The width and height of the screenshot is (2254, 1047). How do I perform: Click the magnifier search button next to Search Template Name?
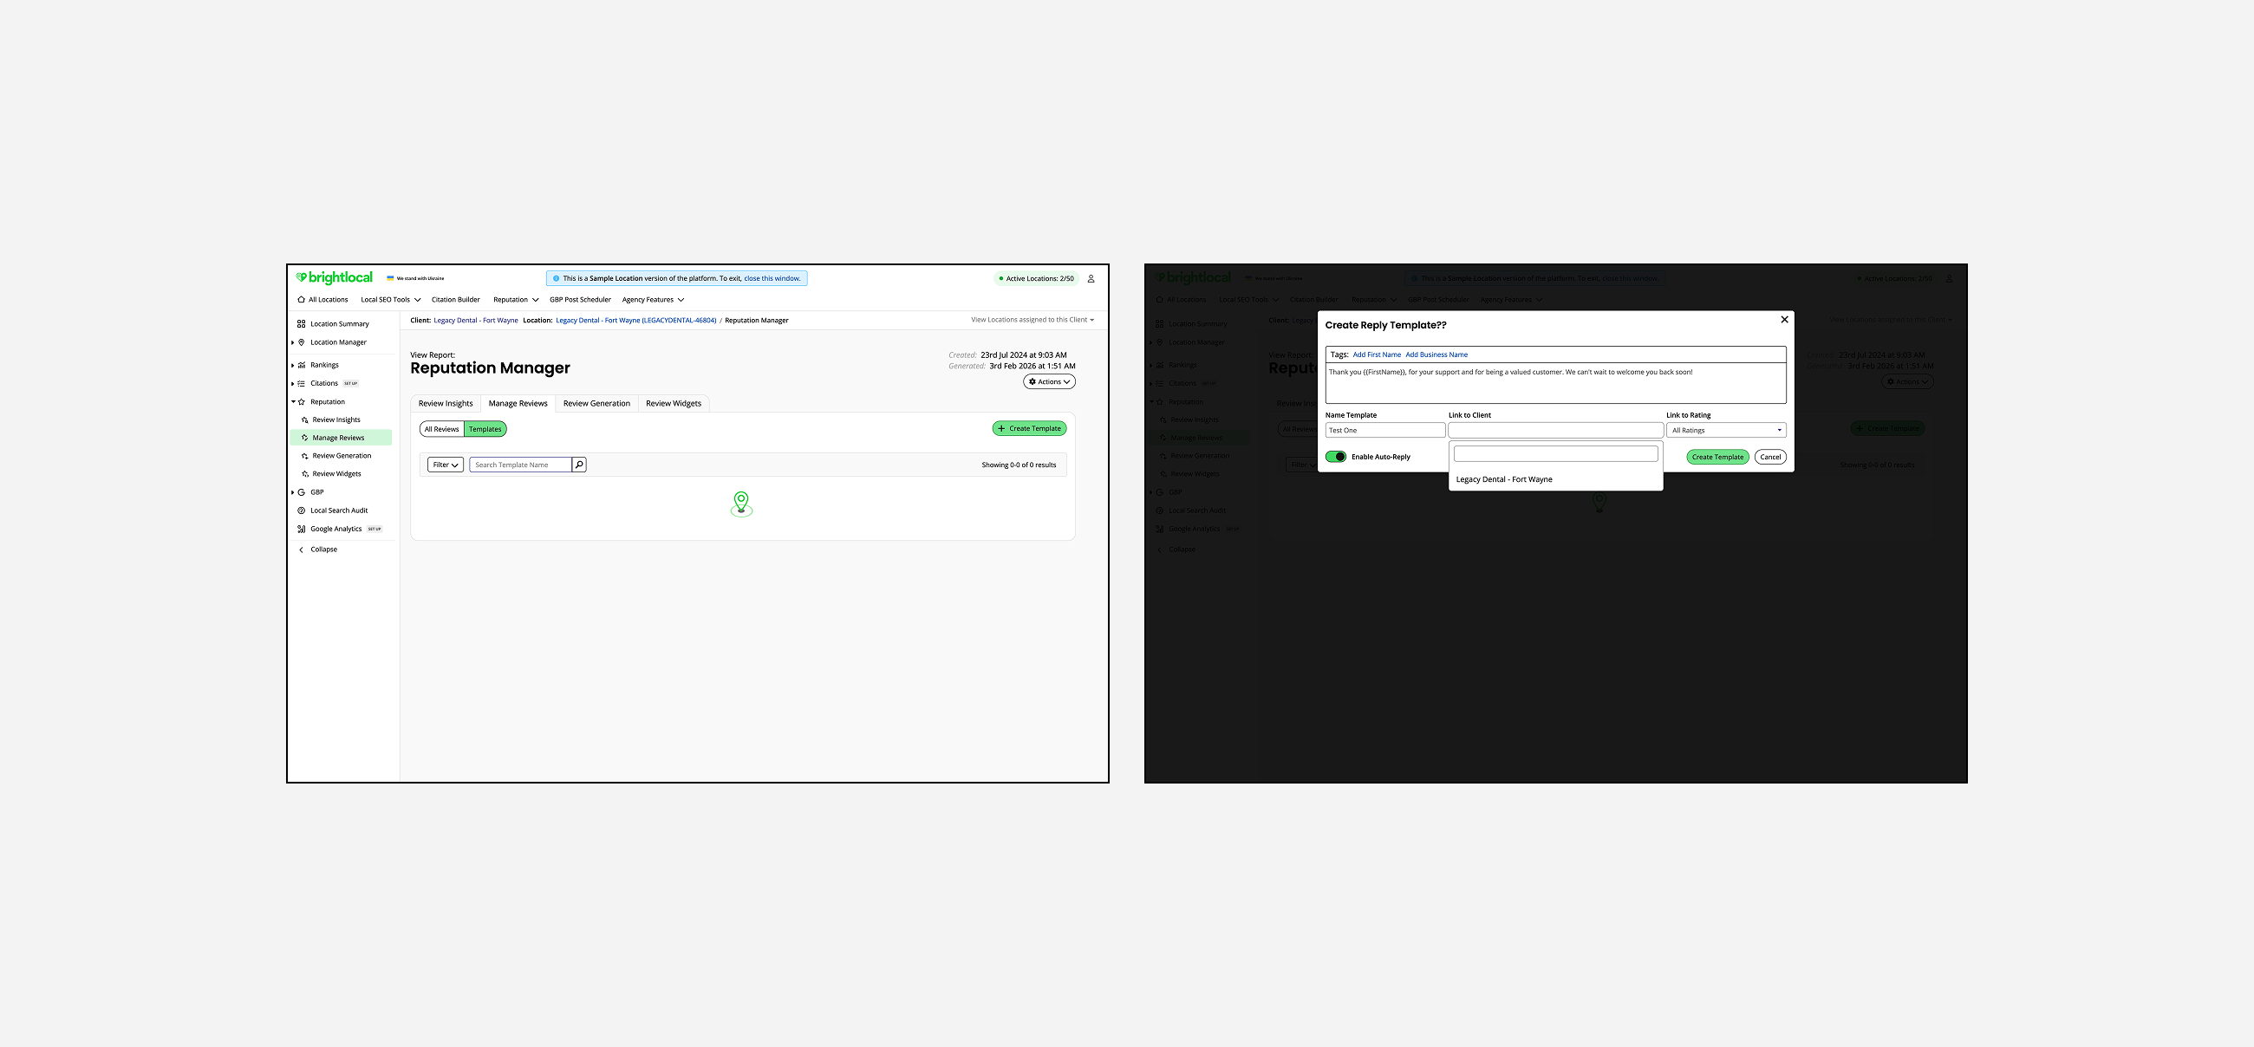coord(579,465)
